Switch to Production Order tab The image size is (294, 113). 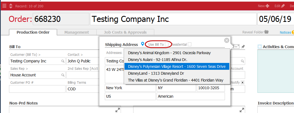tap(33, 32)
